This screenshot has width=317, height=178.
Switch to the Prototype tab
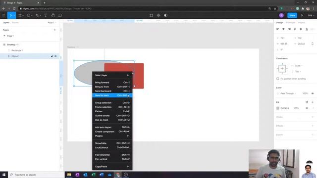click(x=291, y=23)
